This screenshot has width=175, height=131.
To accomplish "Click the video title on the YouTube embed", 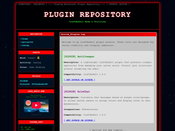I will pos(43,103).
